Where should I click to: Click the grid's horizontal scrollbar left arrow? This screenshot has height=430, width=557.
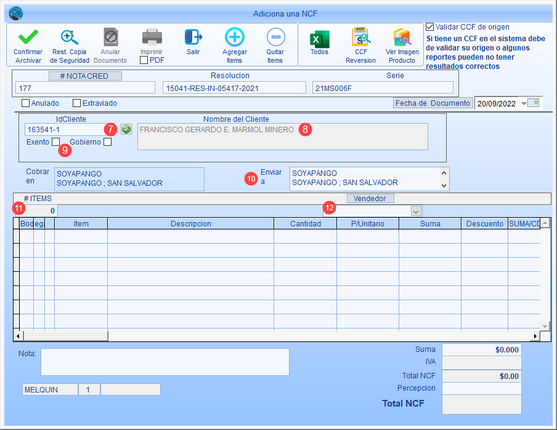(18, 336)
